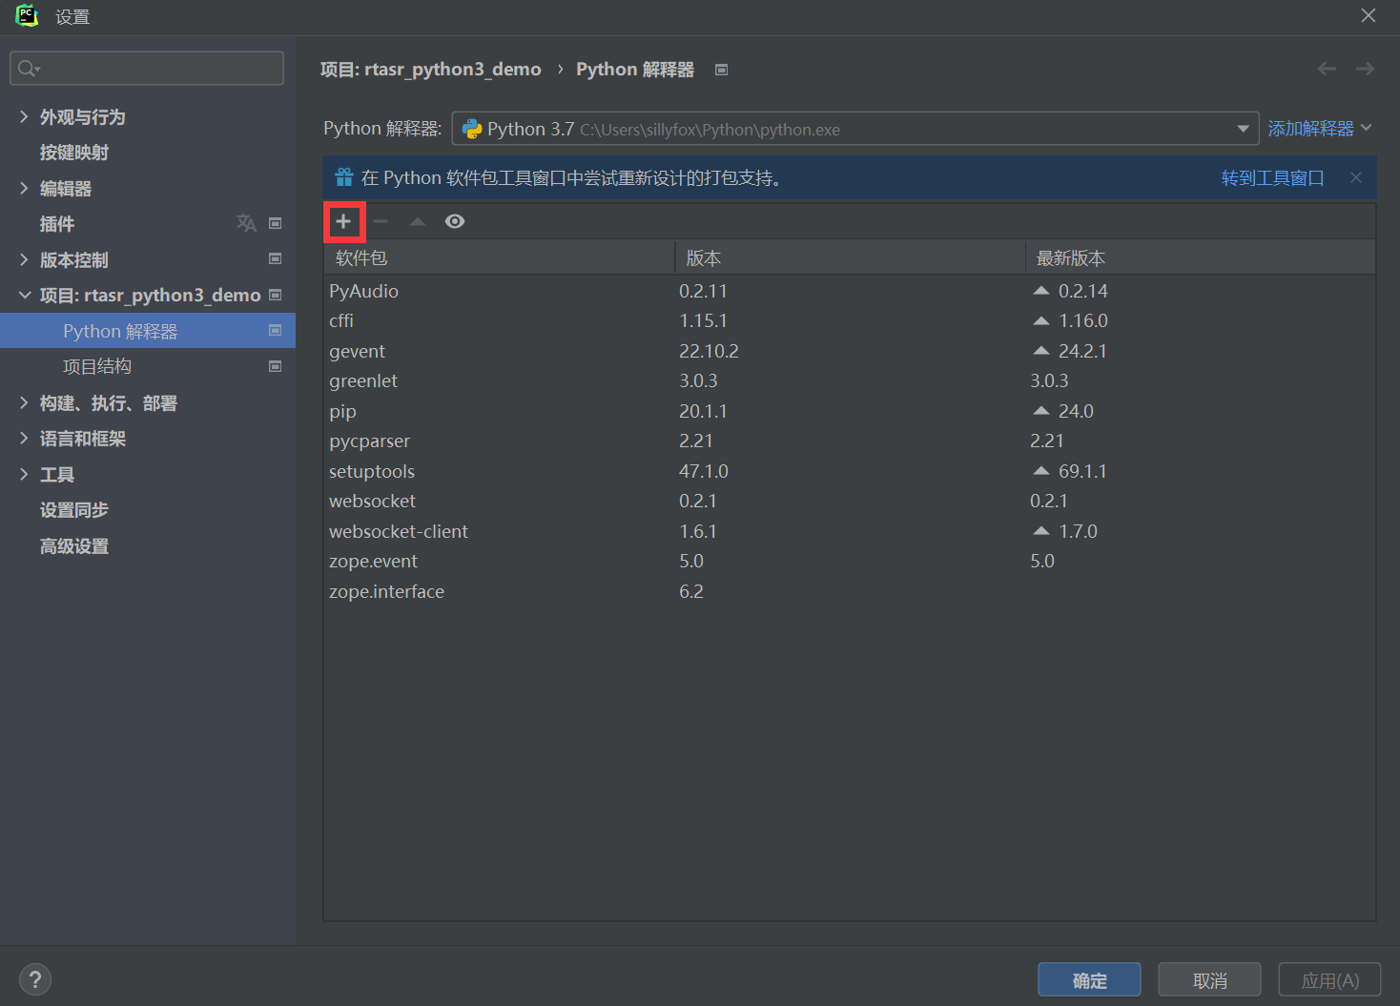Click breadcrumb 项目: rtasr_python3_demo

[430, 70]
